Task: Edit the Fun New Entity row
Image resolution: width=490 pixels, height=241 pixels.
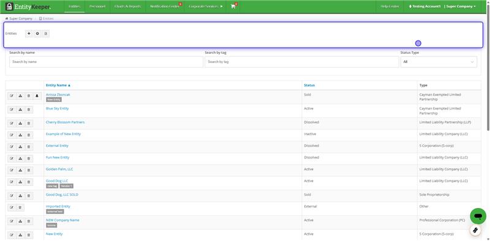Action: tap(12, 158)
